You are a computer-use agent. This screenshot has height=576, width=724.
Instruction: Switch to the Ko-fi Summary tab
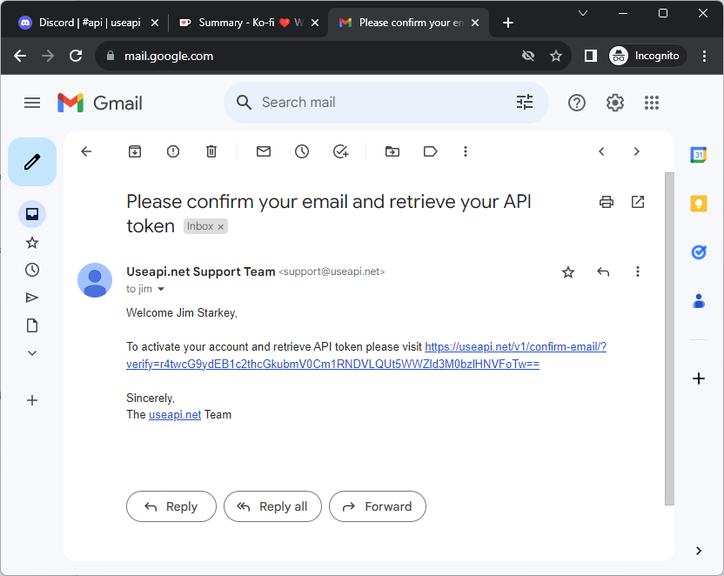(244, 23)
